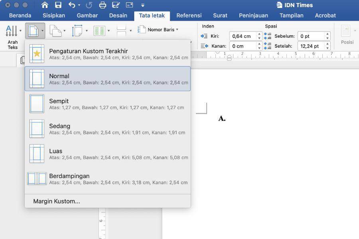Open the Acrobat tab

click(325, 16)
